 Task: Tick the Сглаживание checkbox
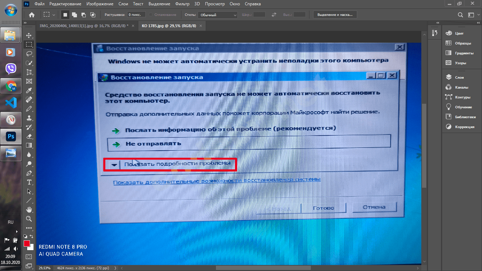tap(151, 15)
